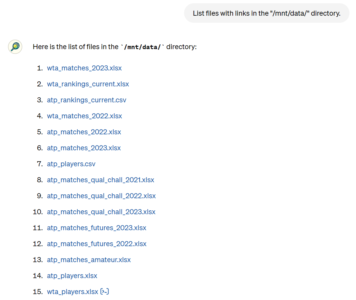
Task: Click the user message bubble about /mnt/data/
Action: click(266, 13)
